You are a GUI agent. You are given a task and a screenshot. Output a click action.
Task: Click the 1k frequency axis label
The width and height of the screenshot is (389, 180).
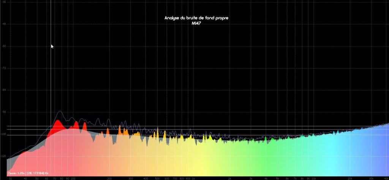(x=193, y=178)
